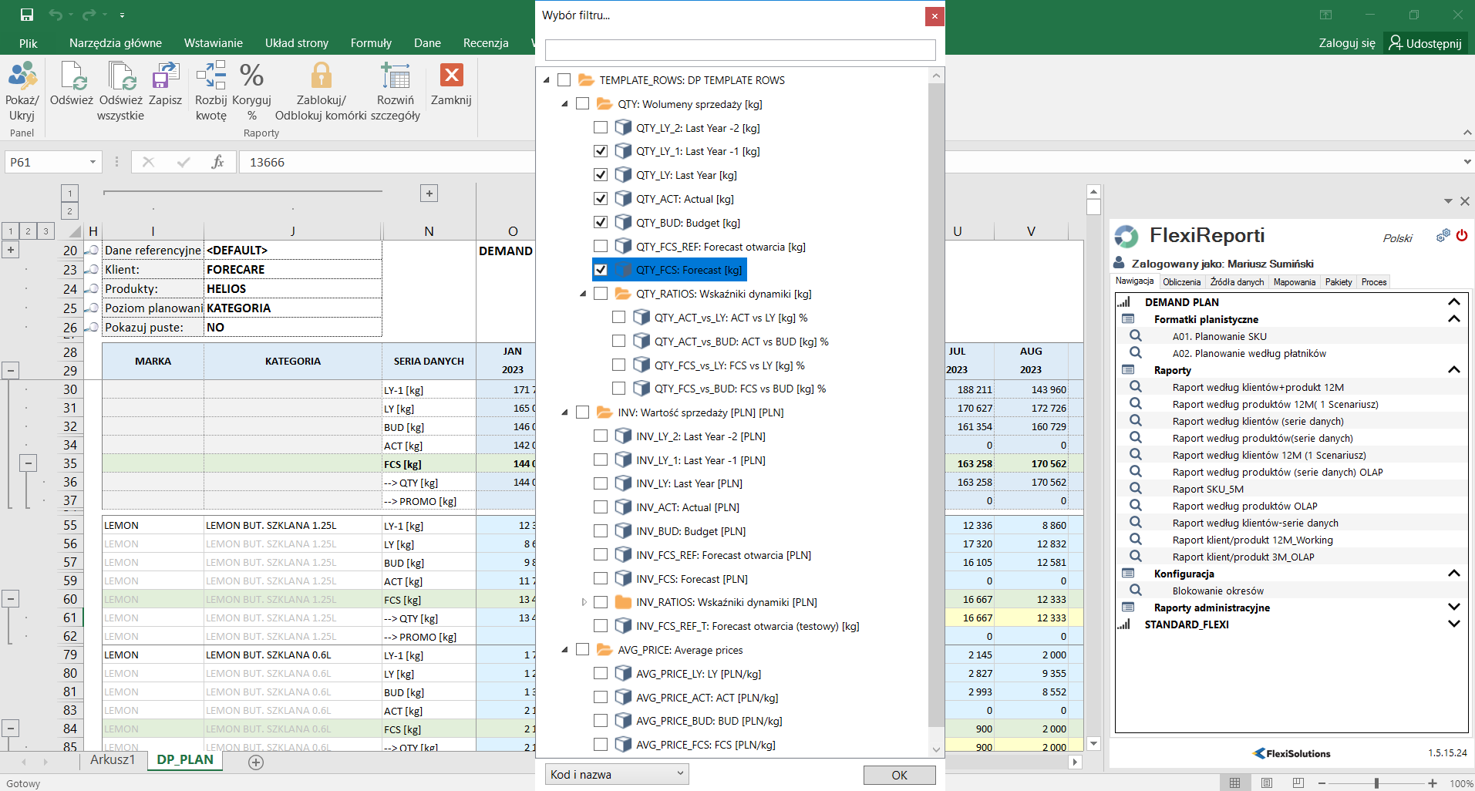Click the filter search input field

point(739,50)
